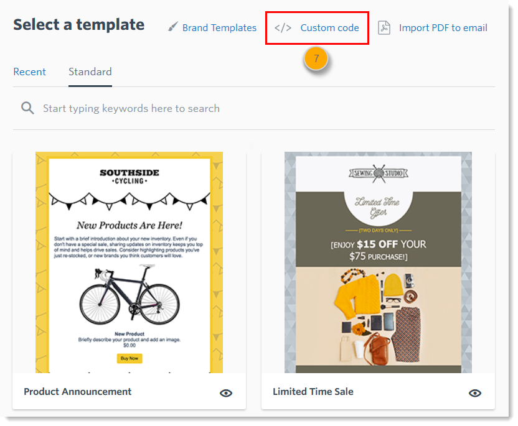
Task: Select the Standard tab
Action: [x=90, y=72]
